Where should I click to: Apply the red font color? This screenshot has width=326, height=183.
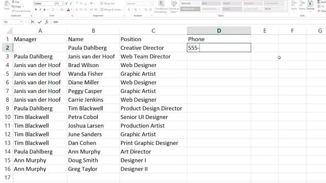68,10
